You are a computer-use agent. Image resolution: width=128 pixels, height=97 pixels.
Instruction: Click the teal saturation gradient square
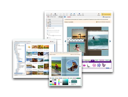click(65, 82)
